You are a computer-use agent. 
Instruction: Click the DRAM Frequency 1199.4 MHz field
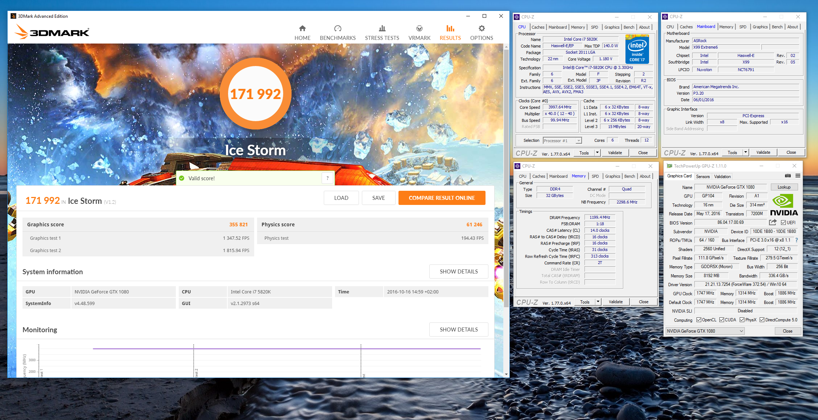point(599,217)
